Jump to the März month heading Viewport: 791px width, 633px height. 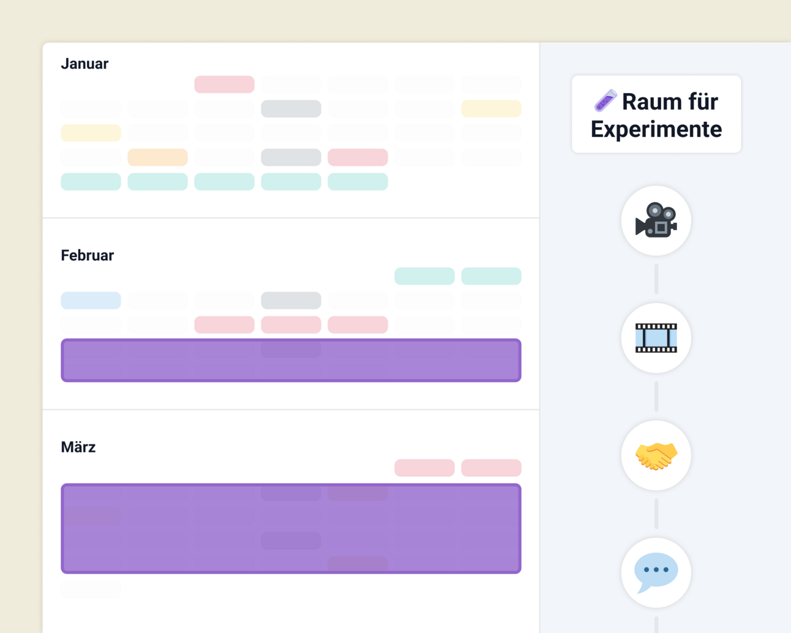click(x=78, y=447)
